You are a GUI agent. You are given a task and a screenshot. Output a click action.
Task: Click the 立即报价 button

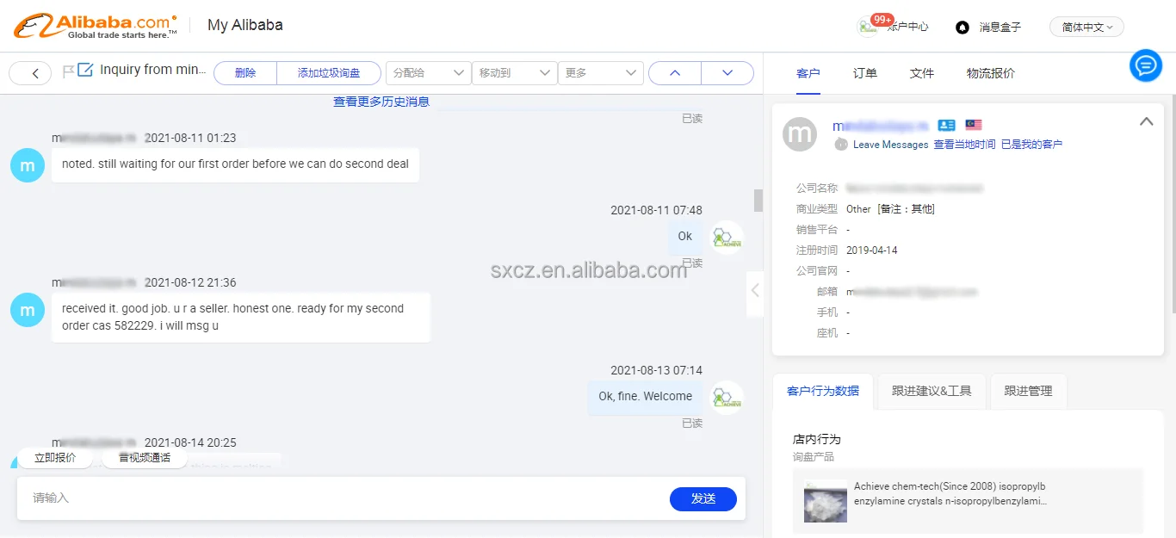click(55, 458)
